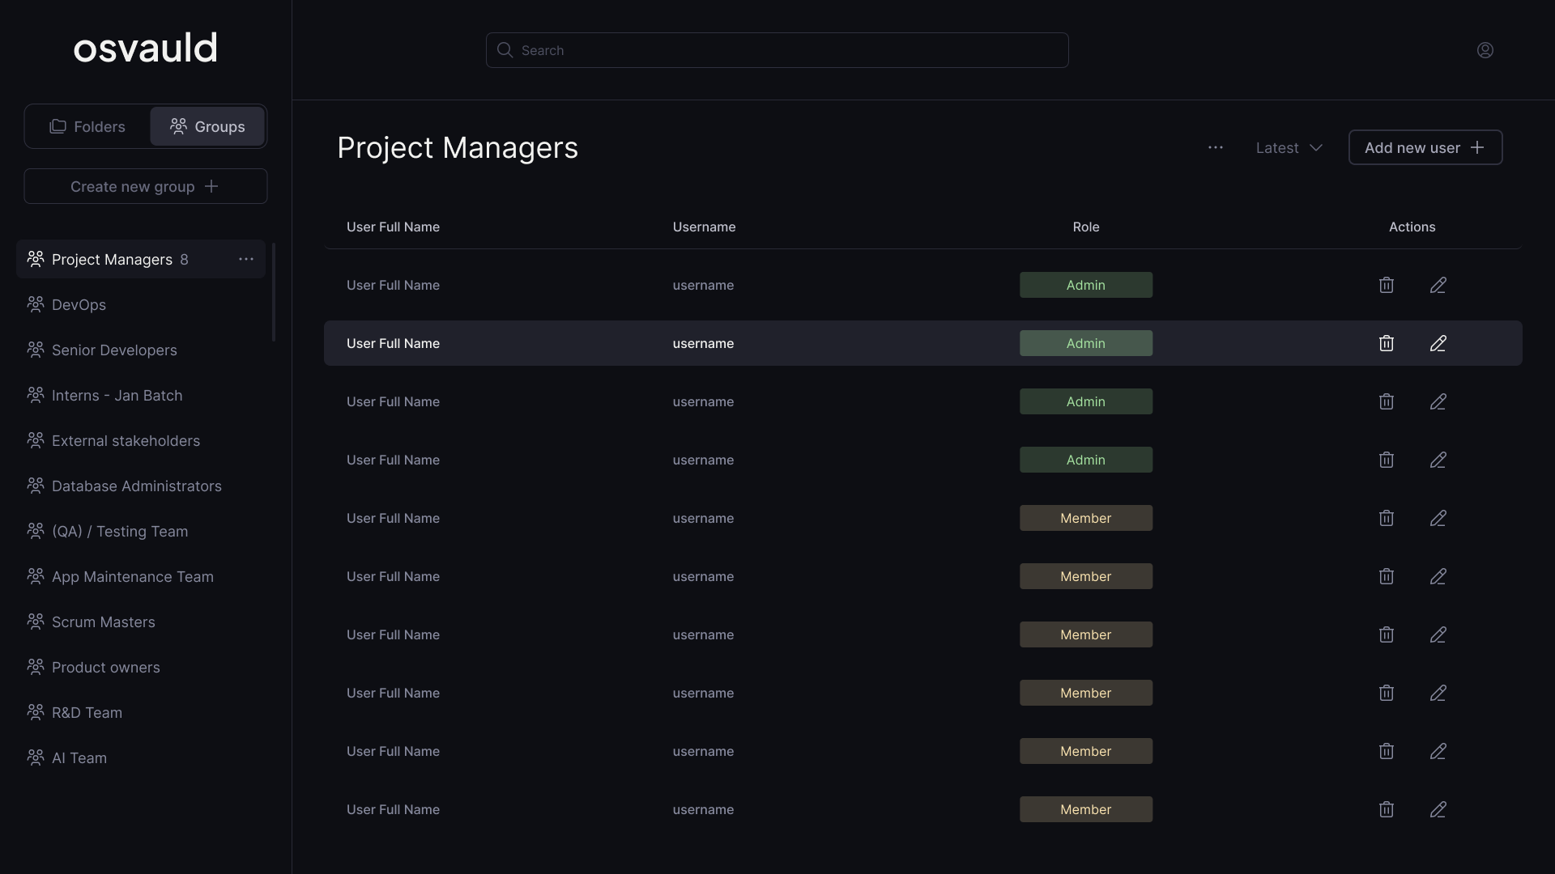Click Admin badge in highlighted row
This screenshot has width=1555, height=874.
1086,343
